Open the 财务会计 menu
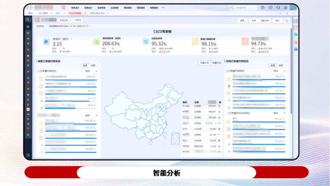The image size is (330, 186). (75, 8)
